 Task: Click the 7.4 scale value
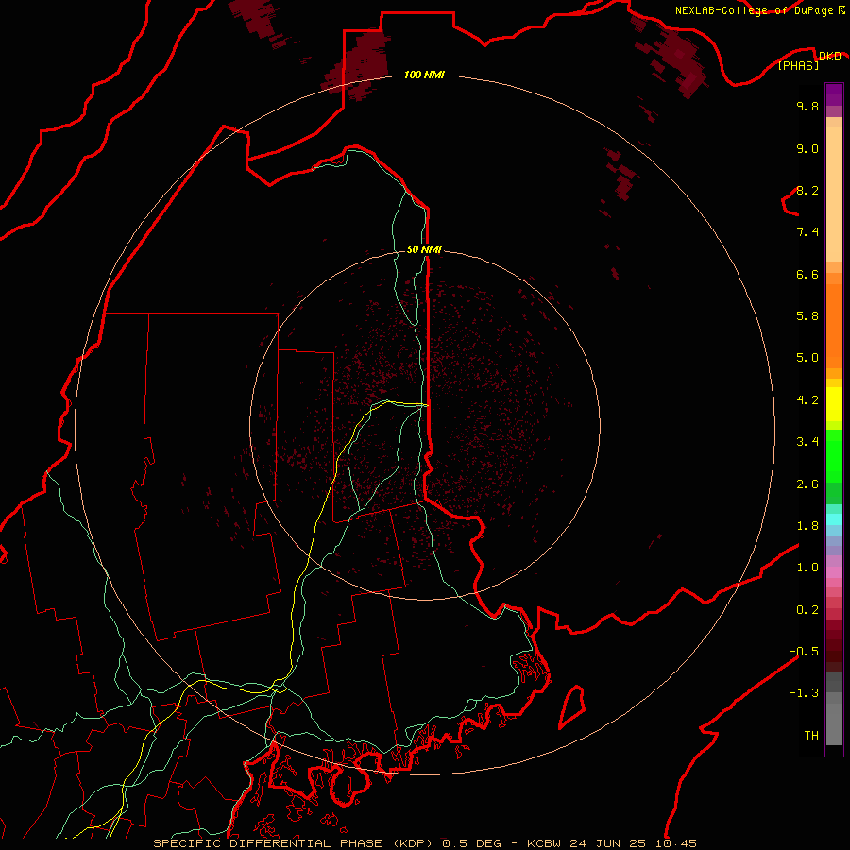pyautogui.click(x=807, y=232)
